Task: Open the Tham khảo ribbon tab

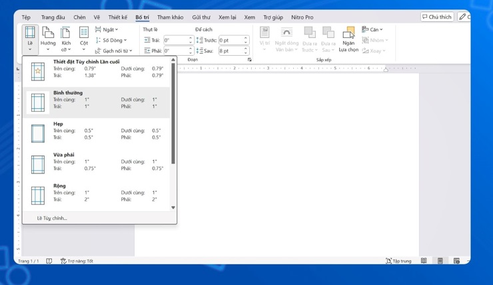Action: tap(170, 17)
